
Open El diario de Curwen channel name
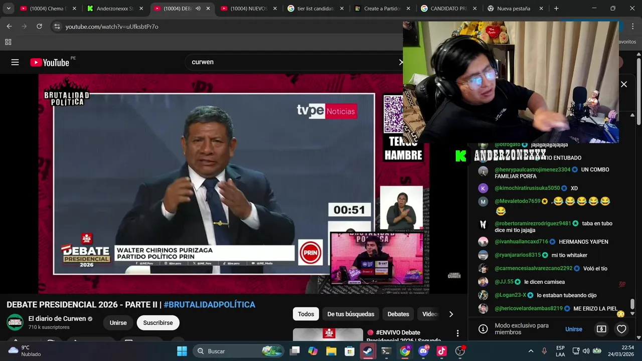click(x=57, y=319)
